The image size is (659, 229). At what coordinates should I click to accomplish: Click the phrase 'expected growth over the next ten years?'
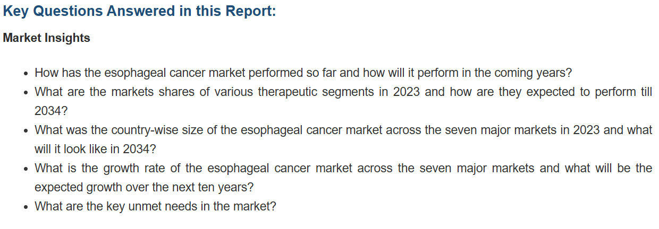[x=144, y=187]
